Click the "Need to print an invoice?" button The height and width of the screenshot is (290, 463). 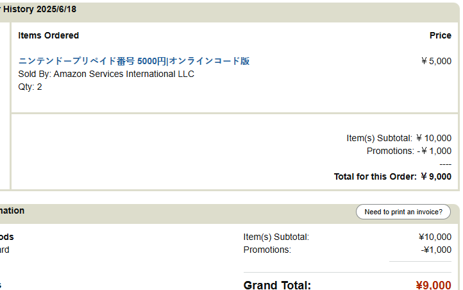tap(403, 212)
